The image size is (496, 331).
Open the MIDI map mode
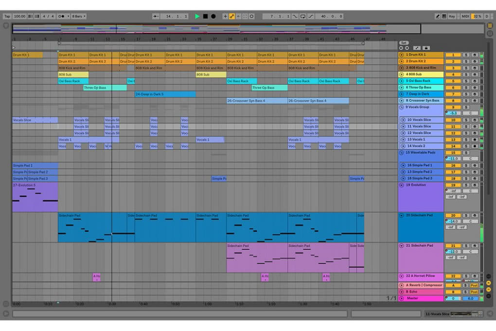coord(465,16)
